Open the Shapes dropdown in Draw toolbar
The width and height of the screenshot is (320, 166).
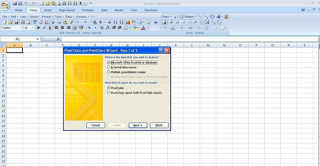pyautogui.click(x=188, y=17)
